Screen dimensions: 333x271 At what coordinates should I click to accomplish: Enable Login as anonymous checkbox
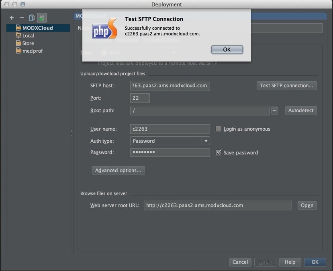click(x=219, y=129)
